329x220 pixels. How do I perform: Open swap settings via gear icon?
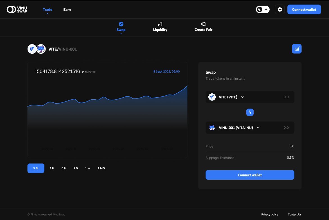point(280,9)
